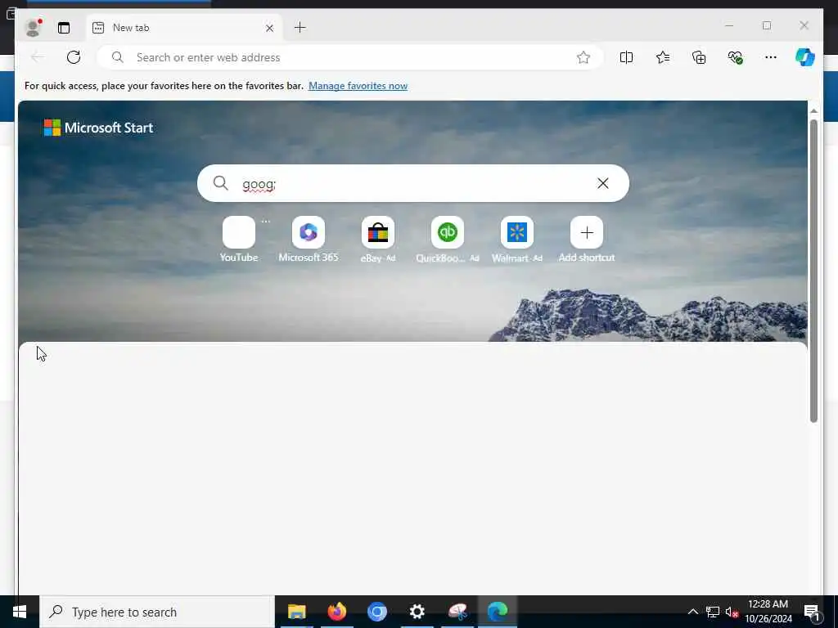This screenshot has width=838, height=628.
Task: Click the magnifier icon in search box
Action: [221, 183]
